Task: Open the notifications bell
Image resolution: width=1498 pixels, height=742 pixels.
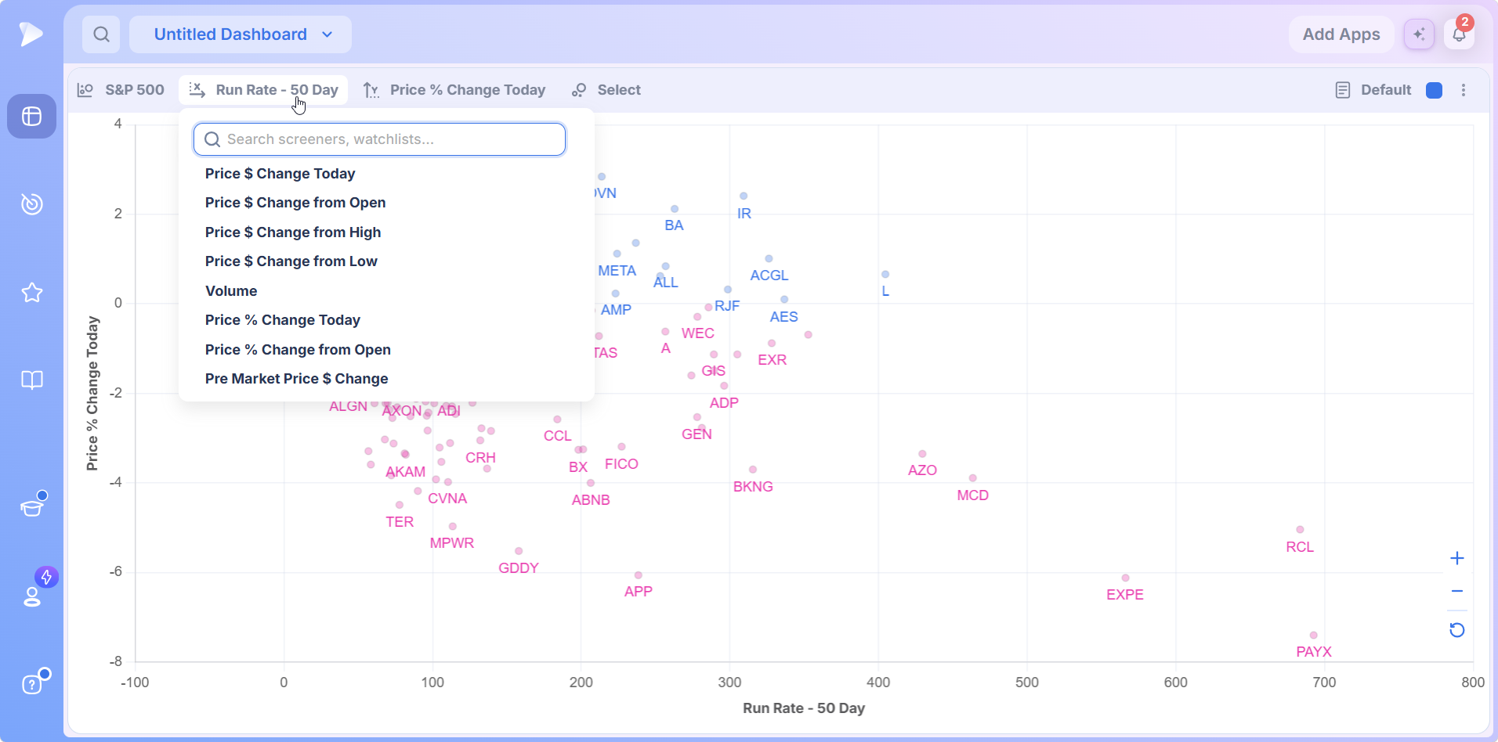Action: 1459,34
